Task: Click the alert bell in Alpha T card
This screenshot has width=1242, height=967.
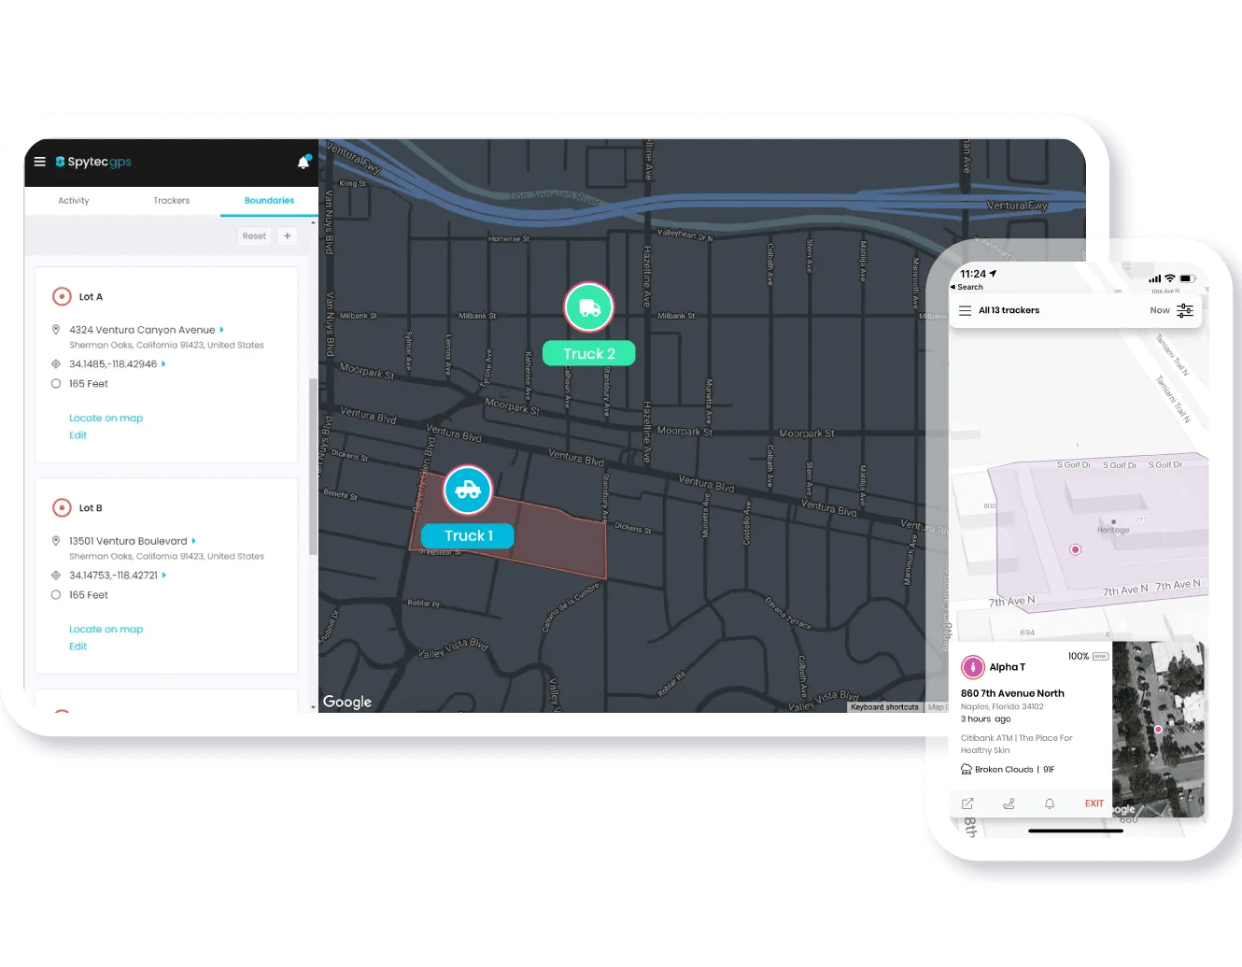Action: pyautogui.click(x=1050, y=803)
